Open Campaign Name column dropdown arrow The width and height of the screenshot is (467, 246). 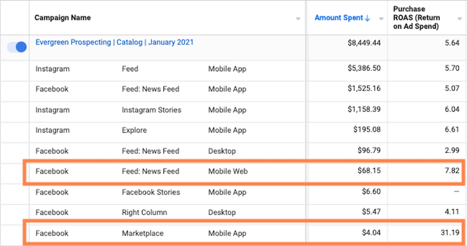[298, 19]
